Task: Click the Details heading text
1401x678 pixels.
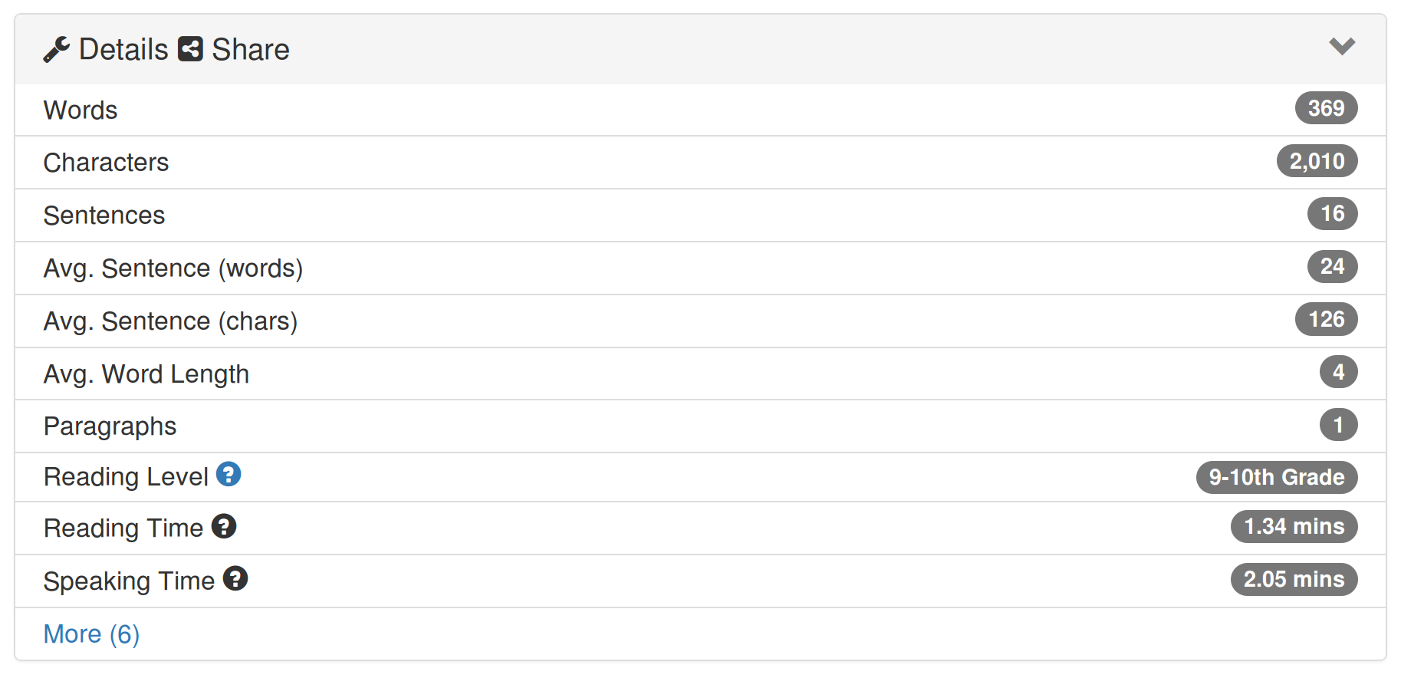Action: (123, 50)
